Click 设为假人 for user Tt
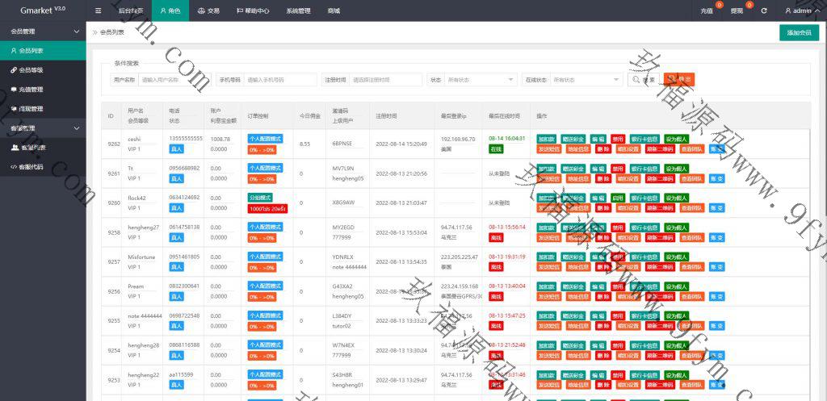The width and height of the screenshot is (827, 401). tap(678, 168)
